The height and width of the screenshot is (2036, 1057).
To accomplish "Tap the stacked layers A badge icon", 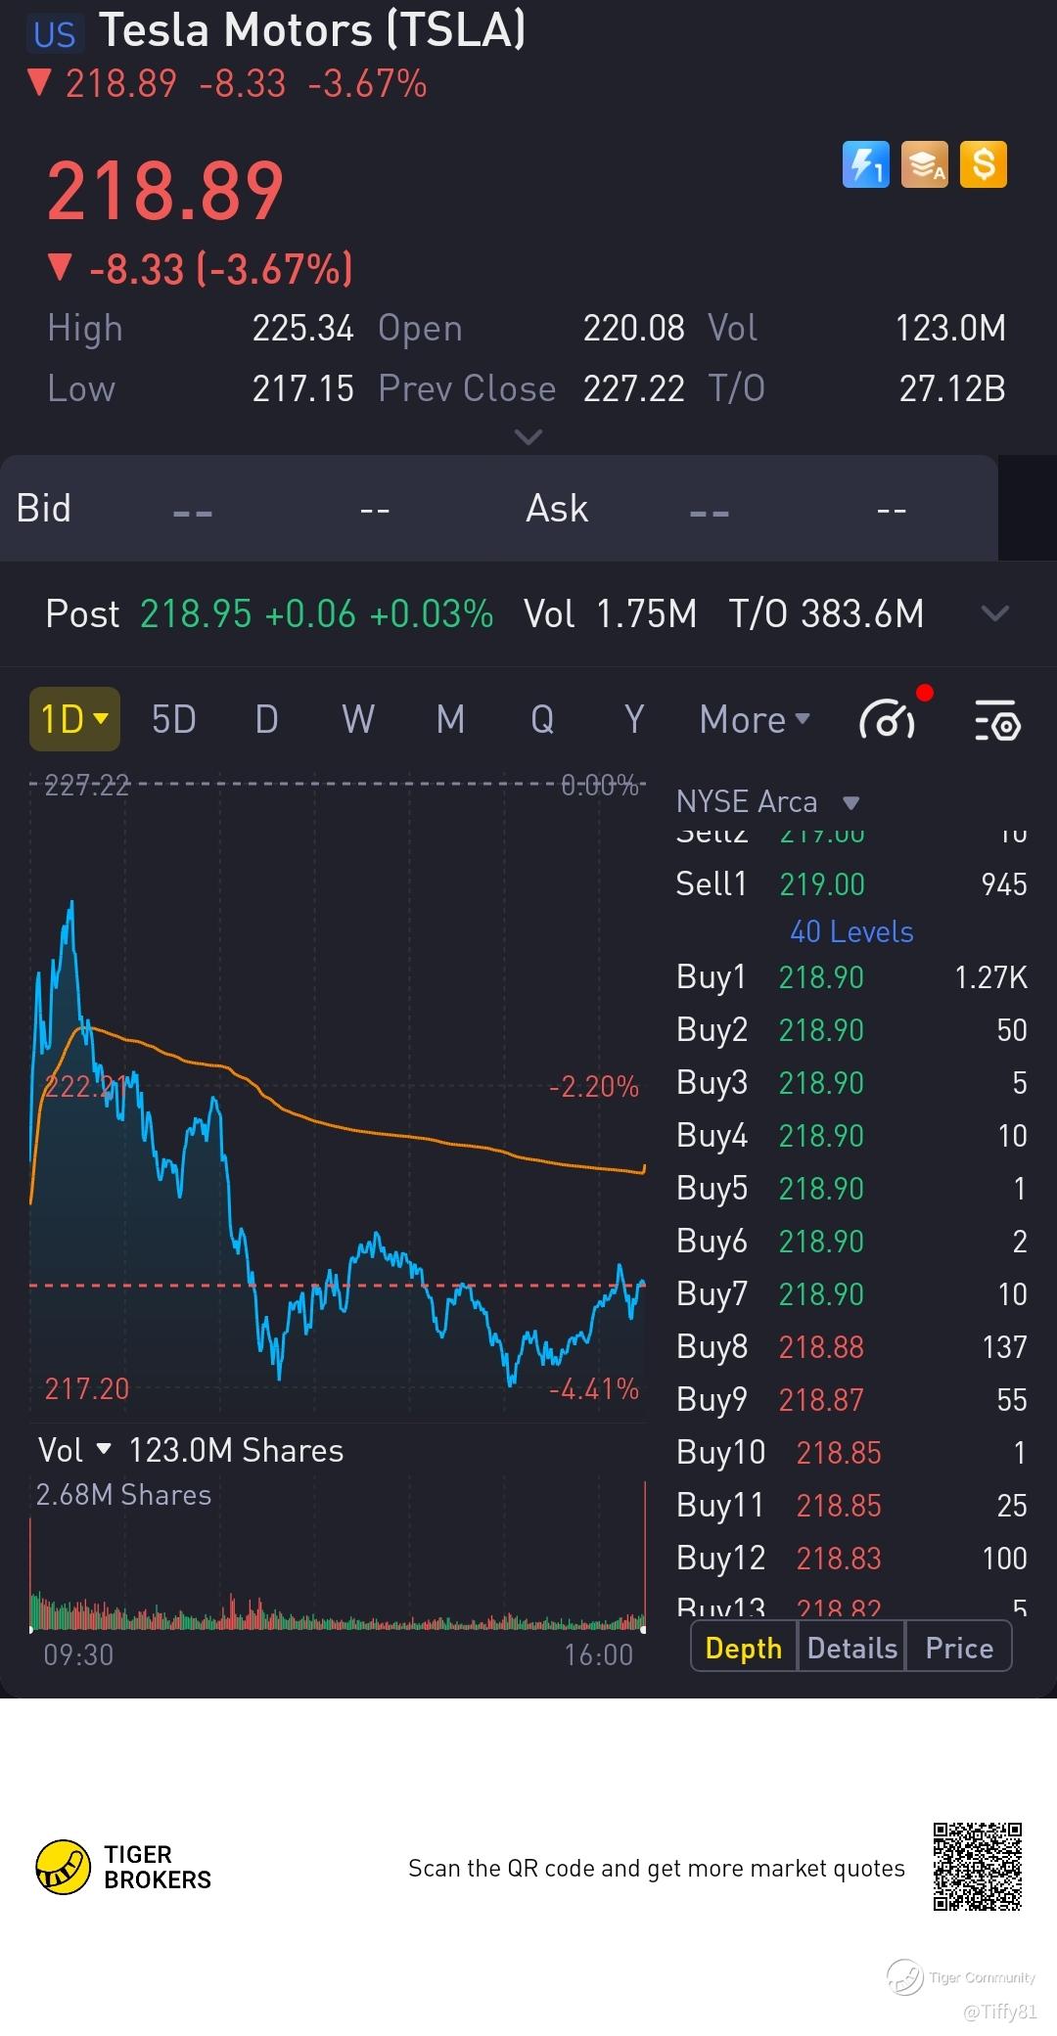I will (x=925, y=164).
